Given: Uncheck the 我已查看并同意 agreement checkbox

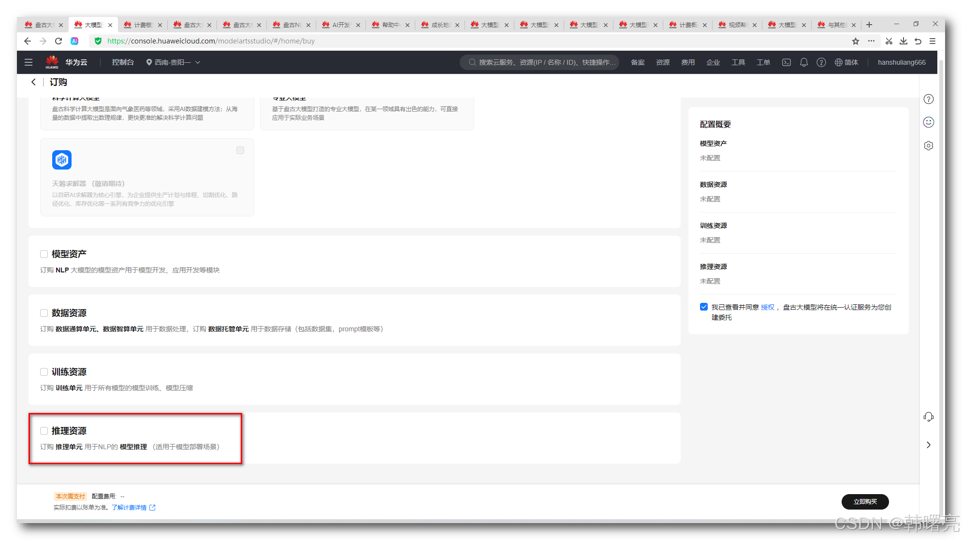Looking at the screenshot, I should pyautogui.click(x=704, y=307).
